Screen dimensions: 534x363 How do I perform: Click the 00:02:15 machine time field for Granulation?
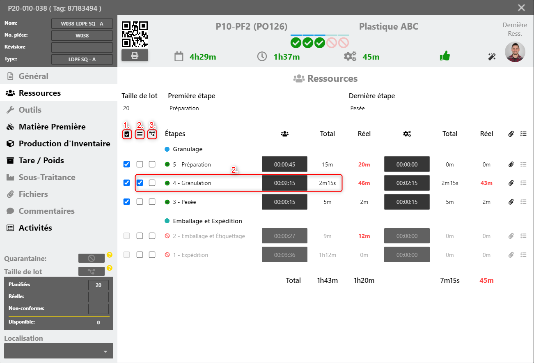tap(407, 183)
